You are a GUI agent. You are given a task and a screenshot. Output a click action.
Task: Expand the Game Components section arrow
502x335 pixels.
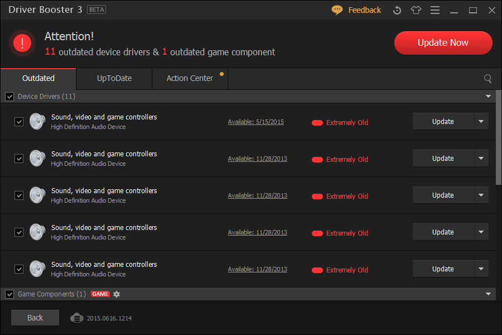[x=489, y=294]
